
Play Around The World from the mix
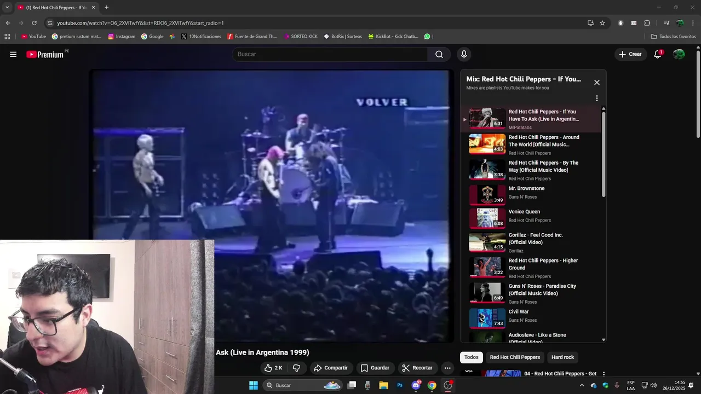(x=531, y=144)
